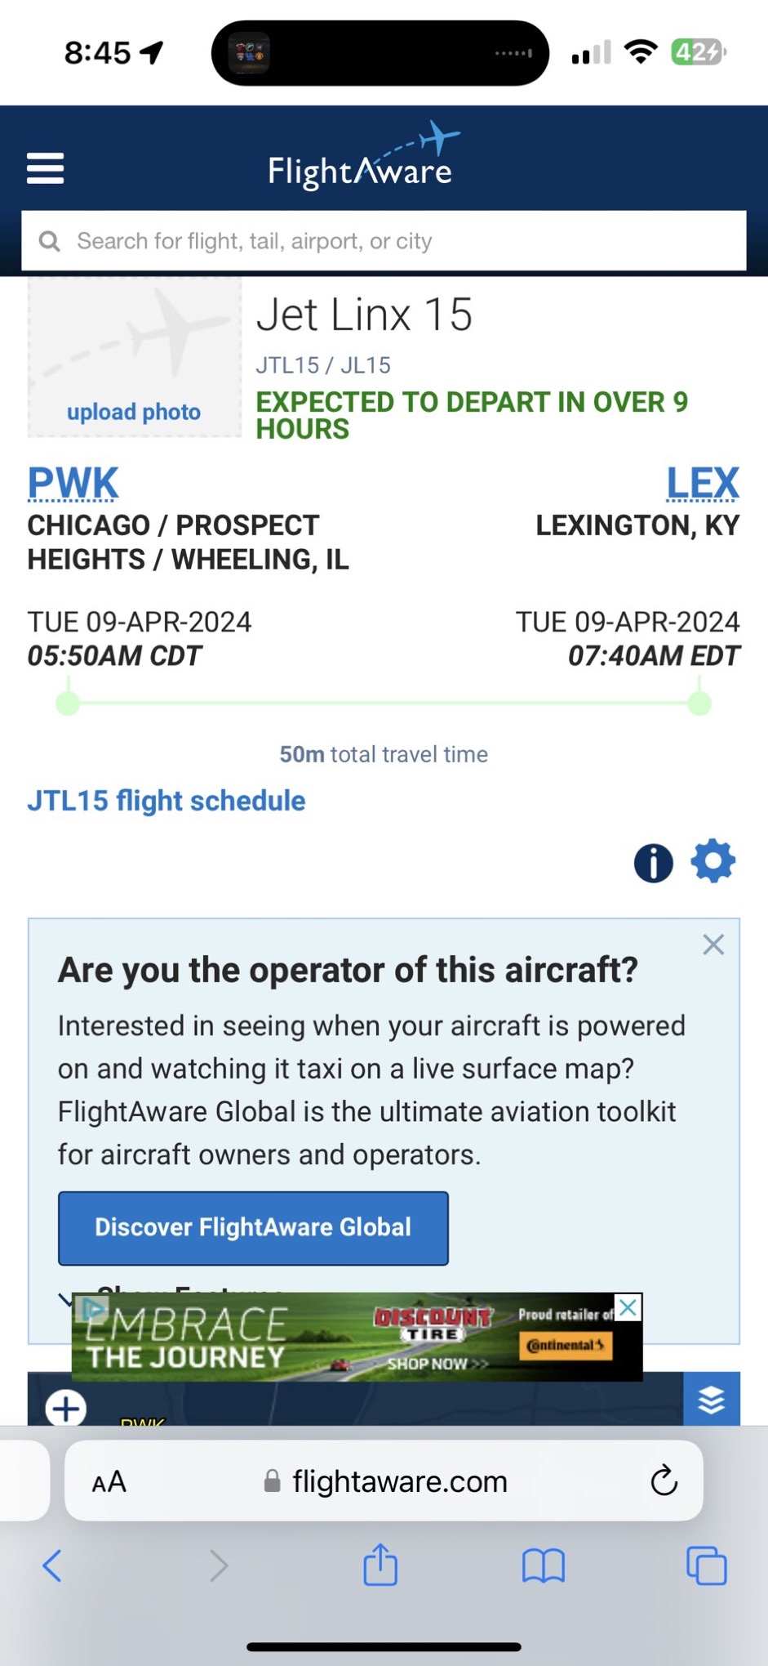
Task: Open the AA text size menu
Action: tap(109, 1481)
